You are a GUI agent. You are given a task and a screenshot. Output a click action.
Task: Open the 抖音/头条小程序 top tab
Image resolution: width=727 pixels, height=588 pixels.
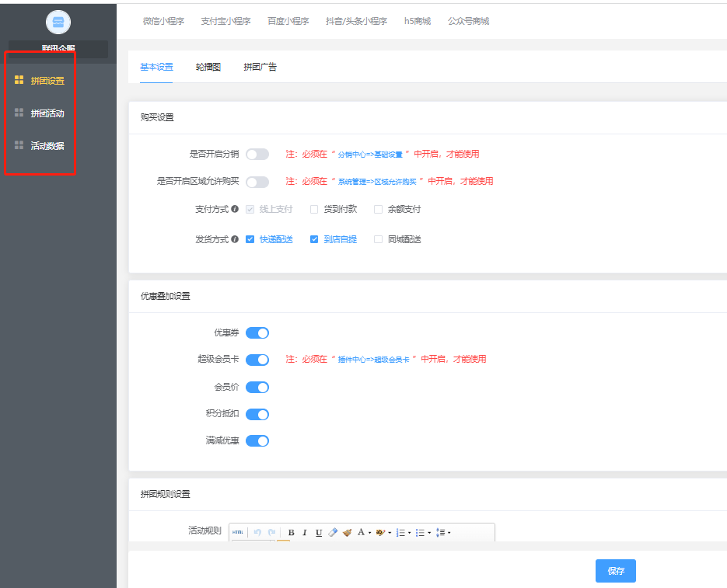pos(357,21)
